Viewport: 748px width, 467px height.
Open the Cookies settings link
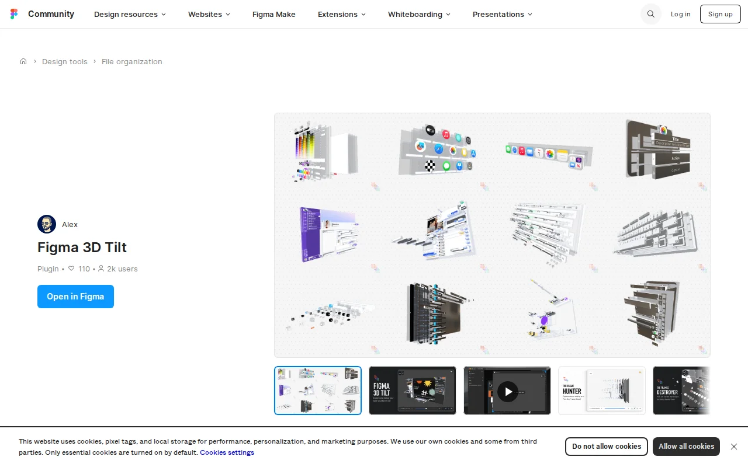227,452
